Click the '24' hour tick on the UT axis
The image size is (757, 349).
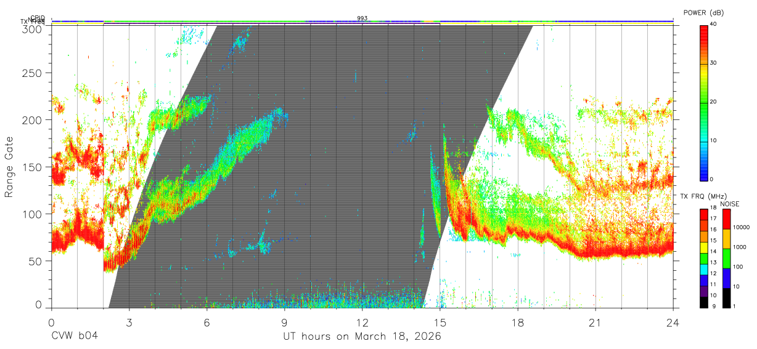673,322
